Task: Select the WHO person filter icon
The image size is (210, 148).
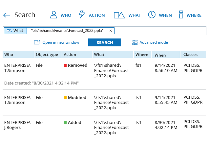Action: tap(53, 15)
